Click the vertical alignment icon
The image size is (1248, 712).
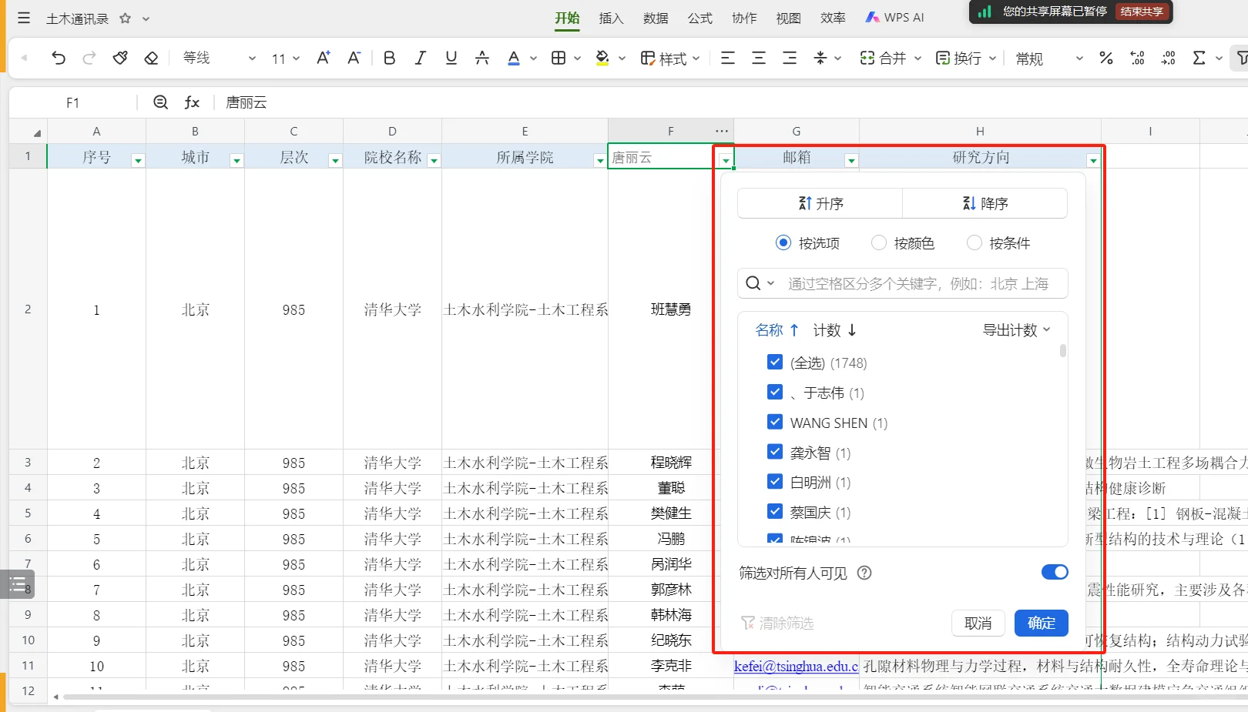coord(820,58)
